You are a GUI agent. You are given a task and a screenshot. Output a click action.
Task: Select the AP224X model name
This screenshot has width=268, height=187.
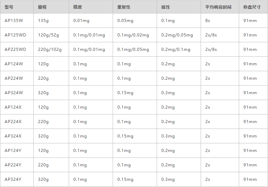click(13, 122)
